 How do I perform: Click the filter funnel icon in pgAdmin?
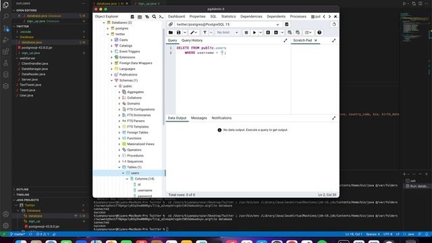pyautogui.click(x=205, y=32)
